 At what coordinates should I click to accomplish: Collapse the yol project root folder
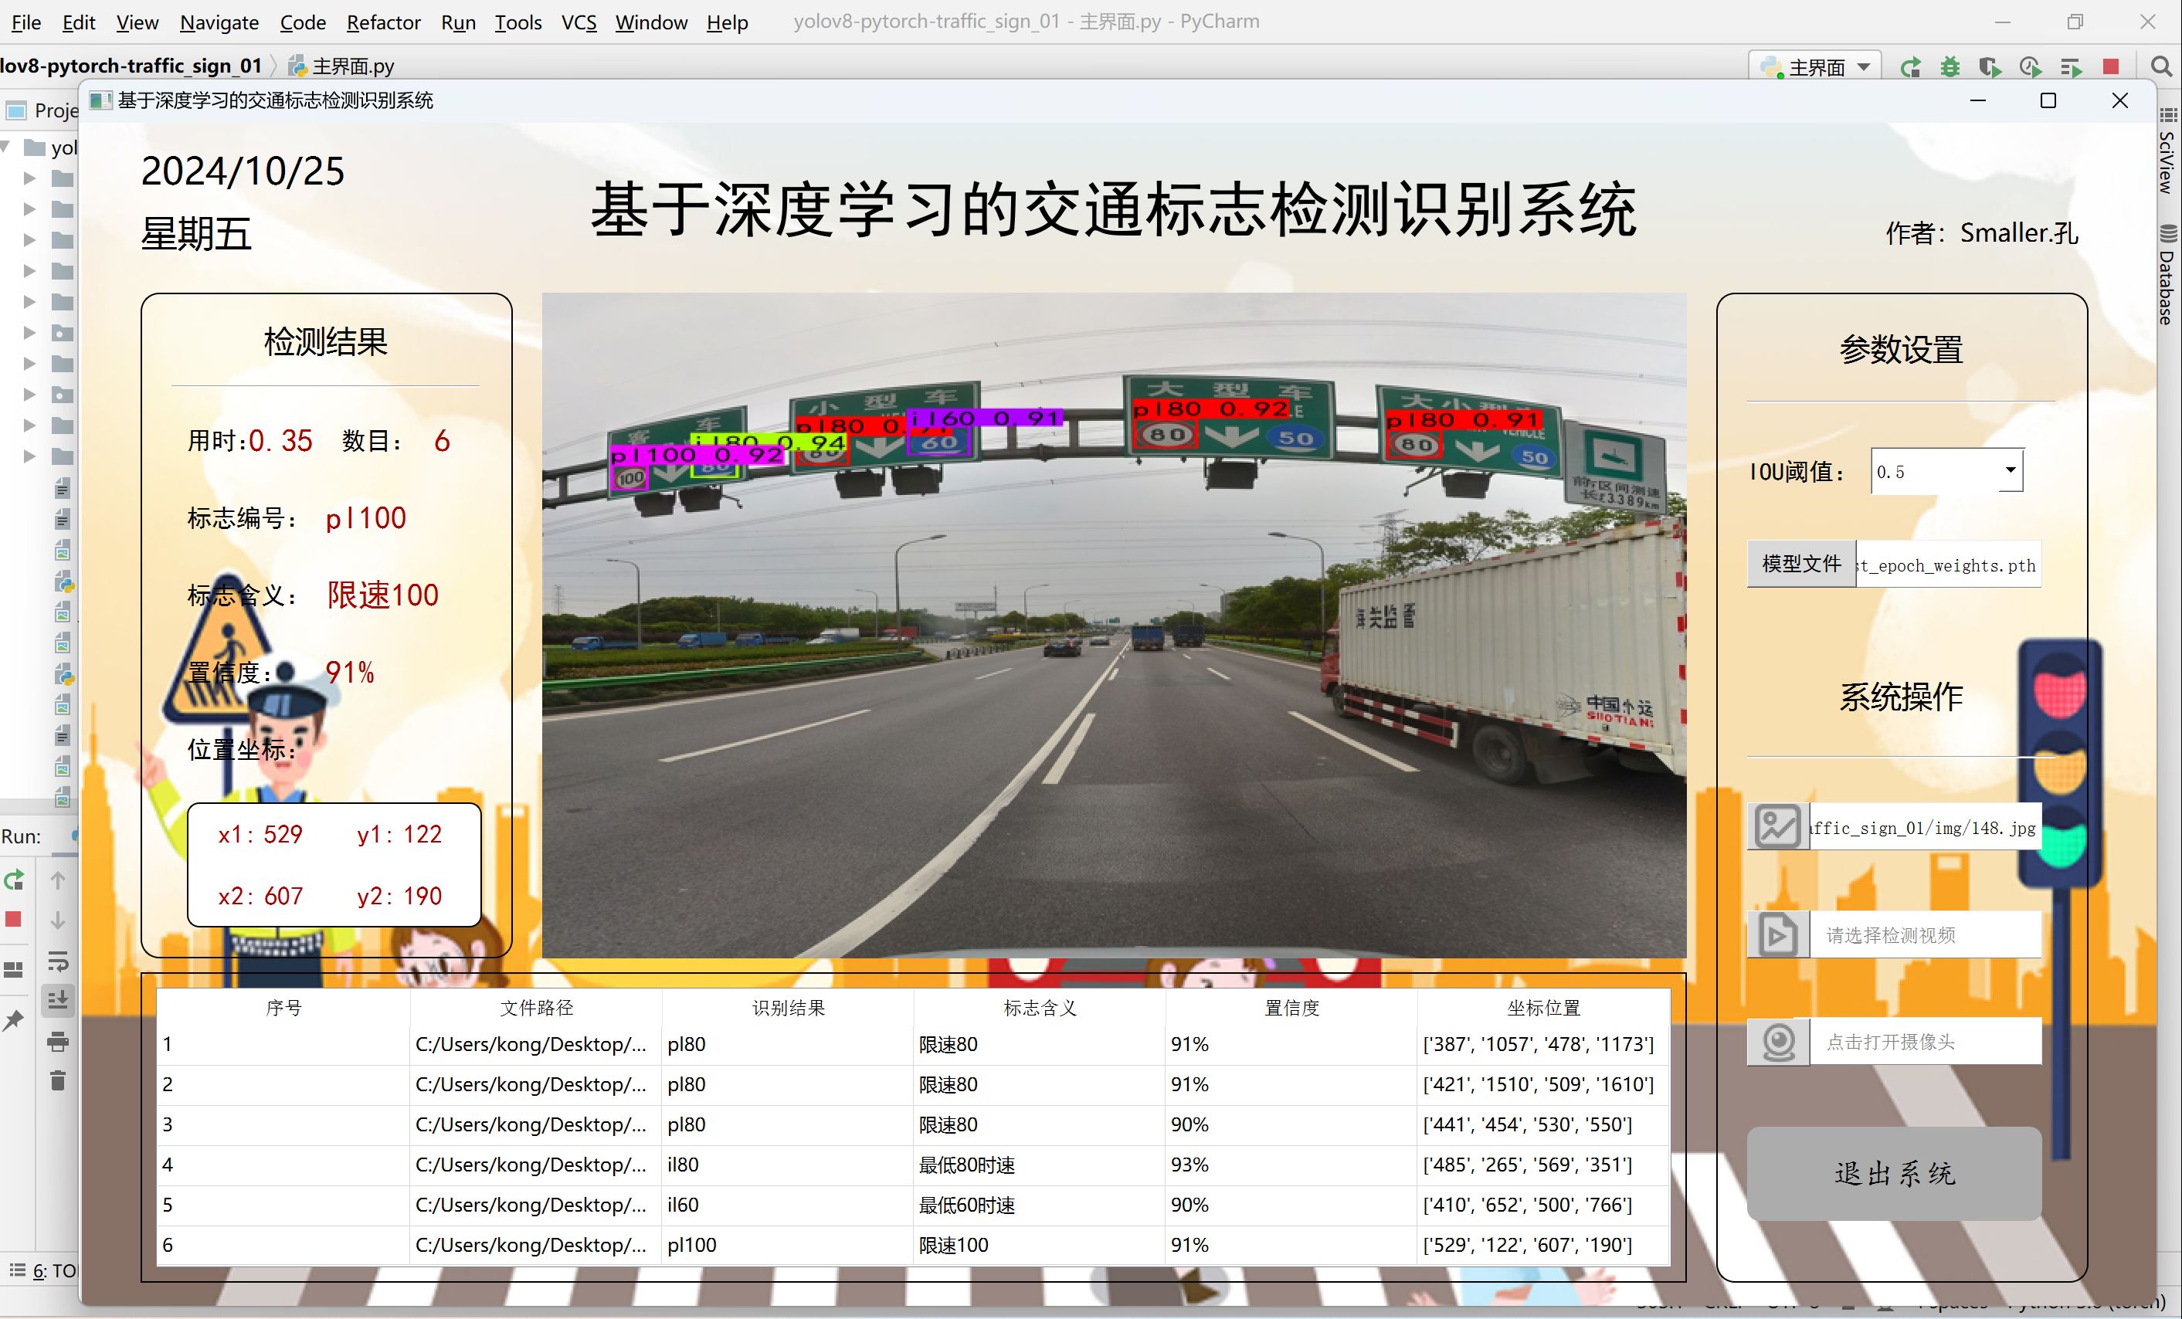point(7,147)
